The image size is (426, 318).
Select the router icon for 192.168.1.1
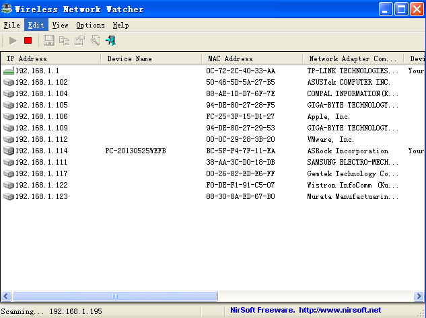tap(8, 71)
